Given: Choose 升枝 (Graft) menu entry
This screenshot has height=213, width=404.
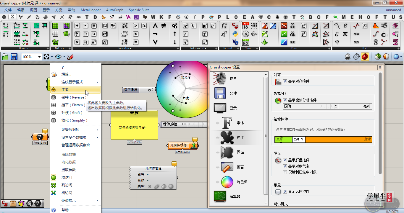Looking at the screenshot, I should click(76, 113).
